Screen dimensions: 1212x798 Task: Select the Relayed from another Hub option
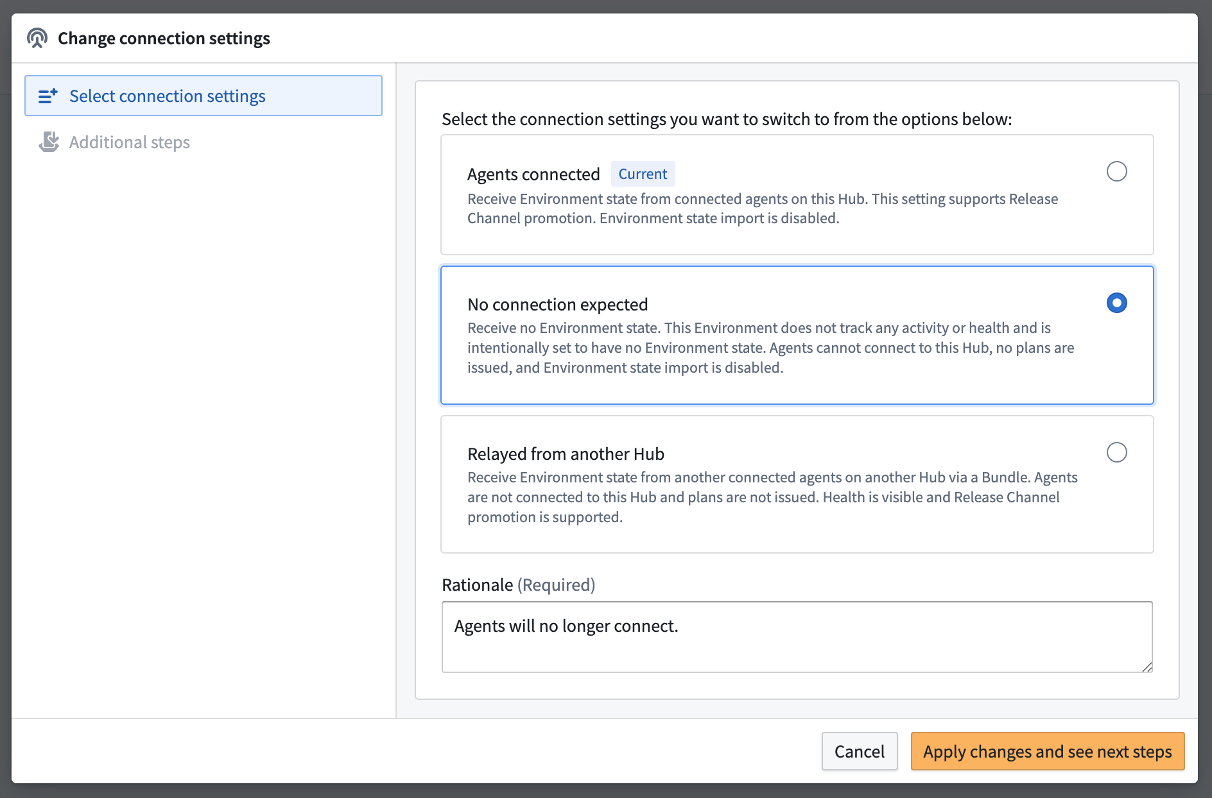1117,452
